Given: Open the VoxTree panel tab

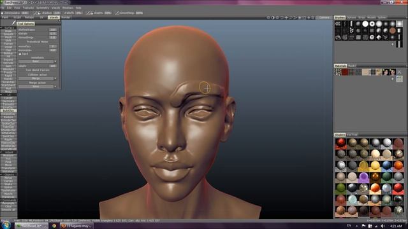Looking at the screenshot, I should pos(352,135).
